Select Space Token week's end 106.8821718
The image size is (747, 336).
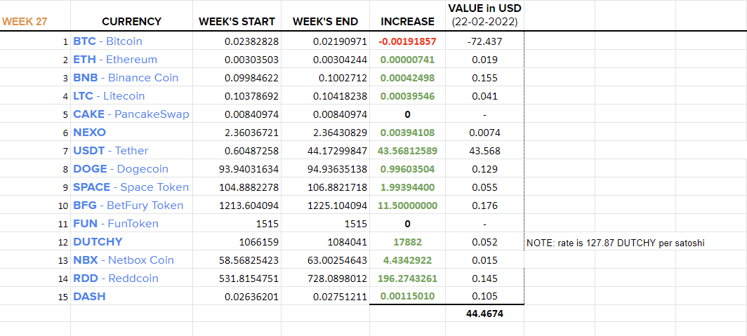coord(325,187)
